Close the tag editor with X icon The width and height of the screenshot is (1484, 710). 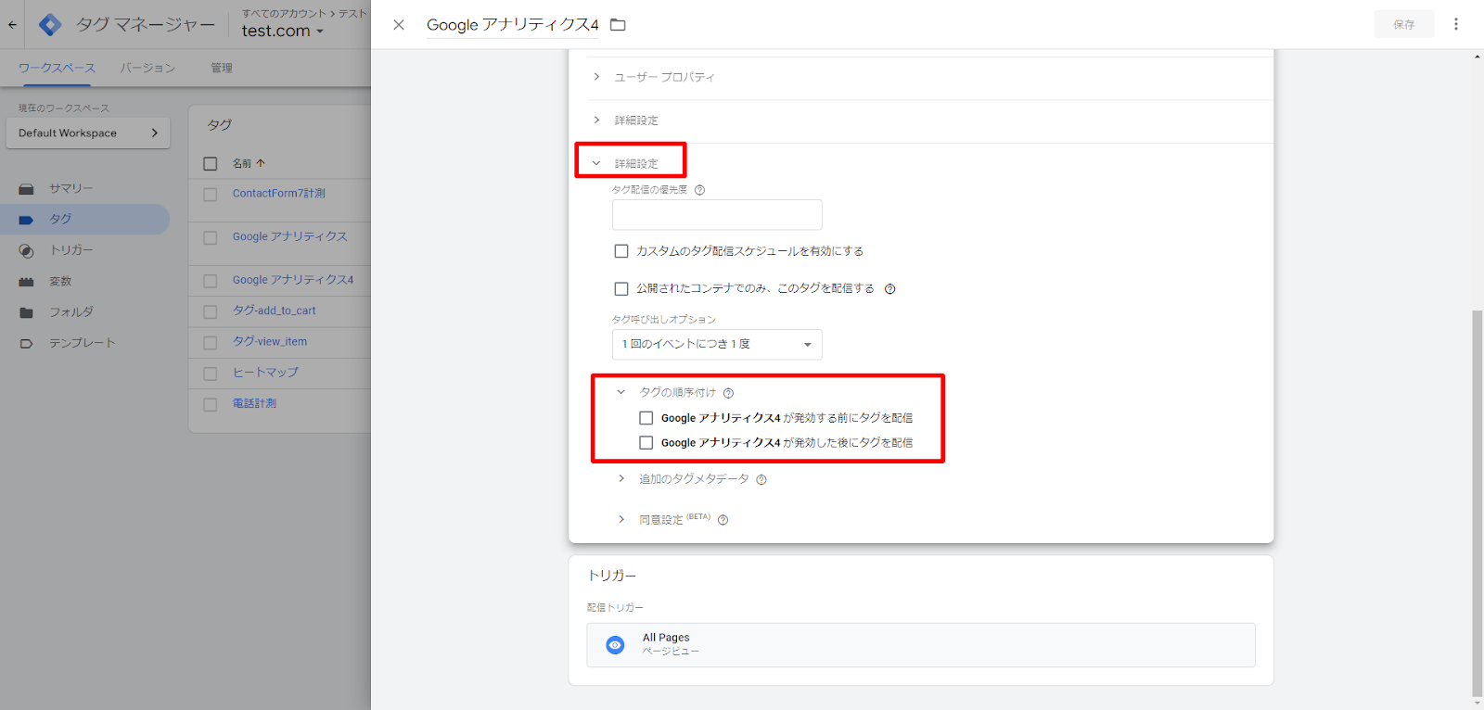click(399, 25)
